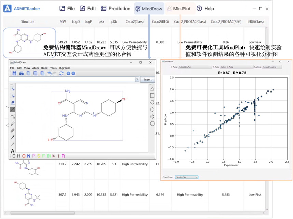Open the Prediction menu

point(116,9)
